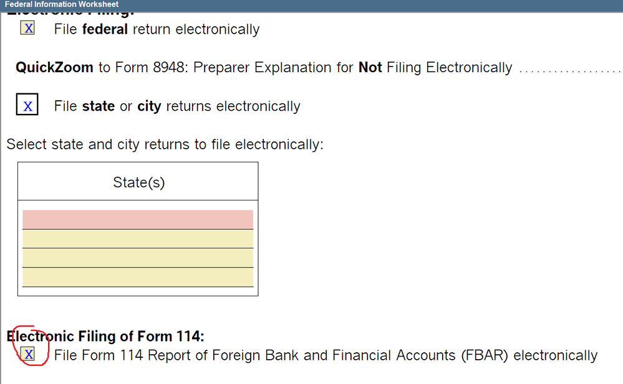Click the Electronic Filing of Form 114 heading
The height and width of the screenshot is (384, 623).
(105, 337)
